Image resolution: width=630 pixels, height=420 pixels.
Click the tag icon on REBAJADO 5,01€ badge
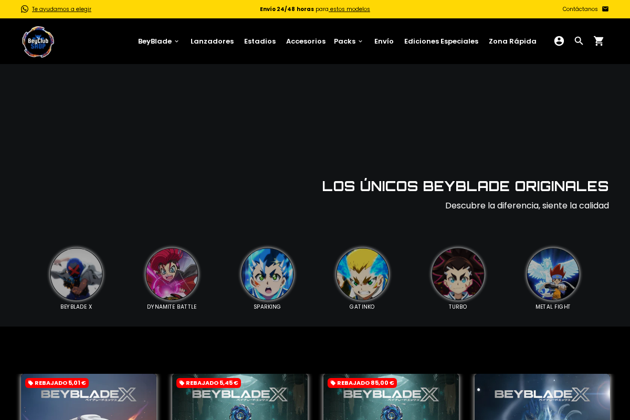29,383
